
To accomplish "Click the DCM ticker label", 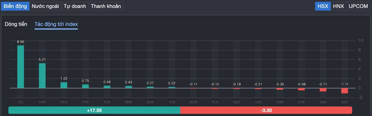I will coord(193,102).
